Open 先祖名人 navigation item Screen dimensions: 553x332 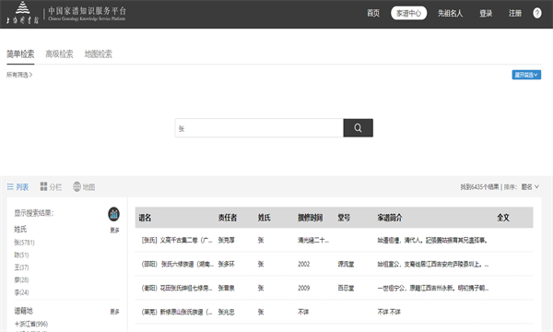pos(450,14)
